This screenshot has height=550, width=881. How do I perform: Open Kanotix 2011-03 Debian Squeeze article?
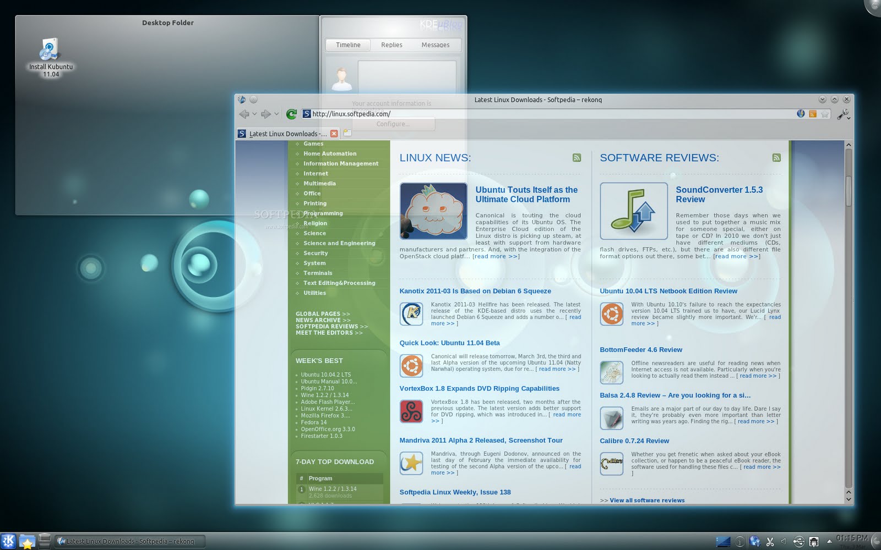475,291
